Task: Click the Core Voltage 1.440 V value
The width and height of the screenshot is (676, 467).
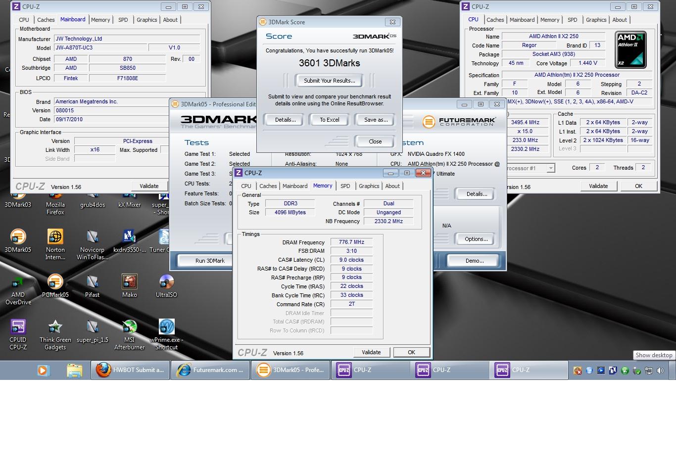Action: (x=587, y=63)
